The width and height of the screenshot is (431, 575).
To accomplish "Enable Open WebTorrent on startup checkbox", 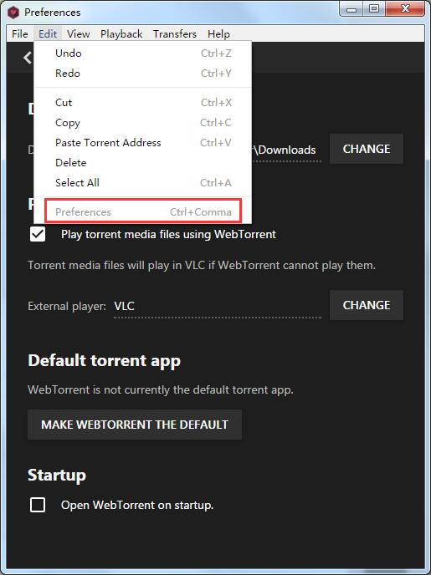I will (38, 505).
